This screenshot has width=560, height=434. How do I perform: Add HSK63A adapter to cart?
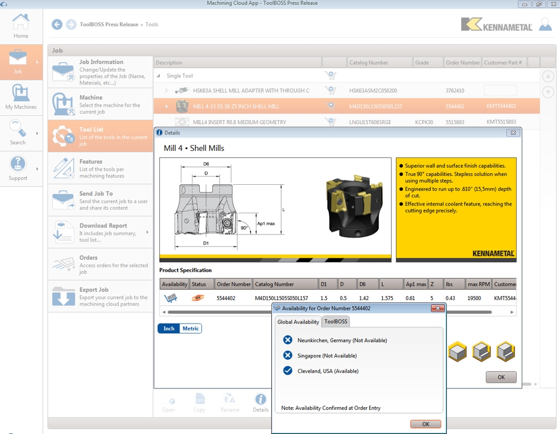[x=331, y=90]
